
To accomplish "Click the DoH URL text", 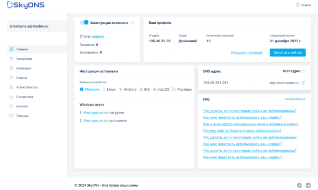I will pos(284,83).
